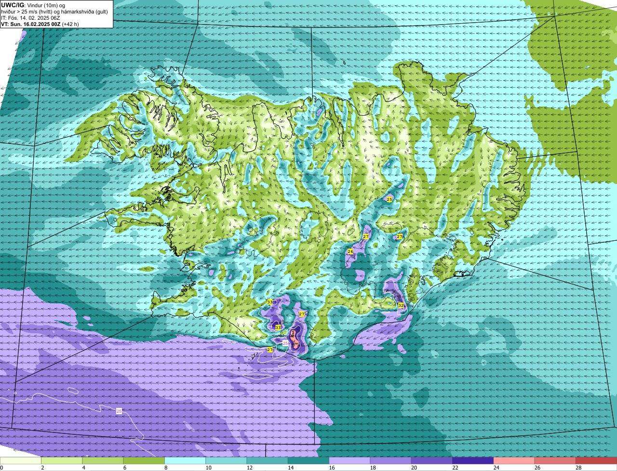Image resolution: width=617 pixels, height=471 pixels.
Task: Click the white 25 contour label over the southwest ocean
Action: click(x=119, y=411)
